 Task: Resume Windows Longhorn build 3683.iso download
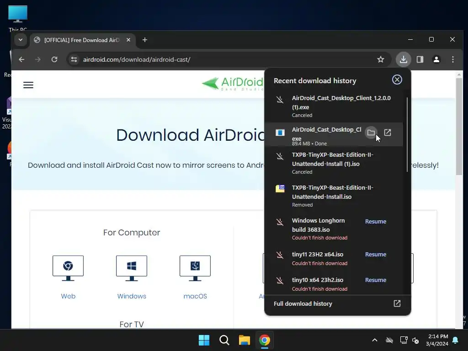[376, 222]
